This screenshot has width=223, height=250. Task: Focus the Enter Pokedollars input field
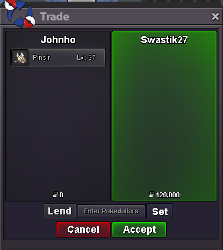coord(111,211)
